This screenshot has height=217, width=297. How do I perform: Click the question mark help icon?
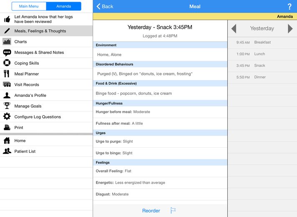289,6
